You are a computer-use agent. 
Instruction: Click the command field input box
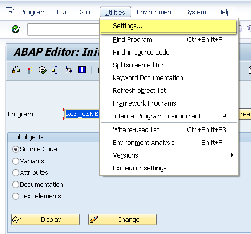[64, 30]
